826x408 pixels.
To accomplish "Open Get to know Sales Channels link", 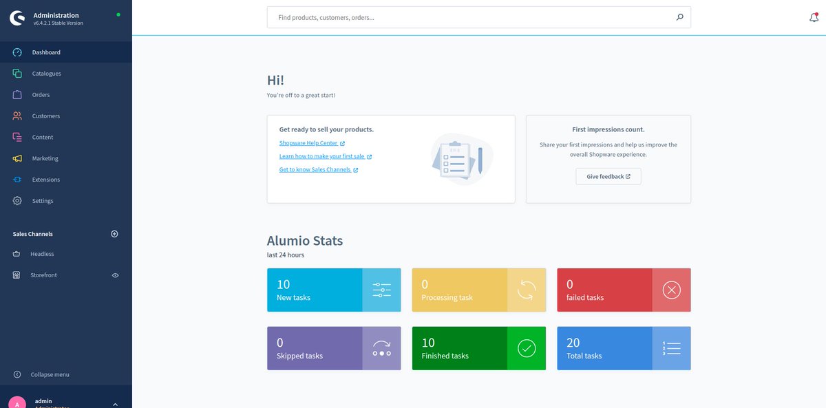I will (x=319, y=169).
